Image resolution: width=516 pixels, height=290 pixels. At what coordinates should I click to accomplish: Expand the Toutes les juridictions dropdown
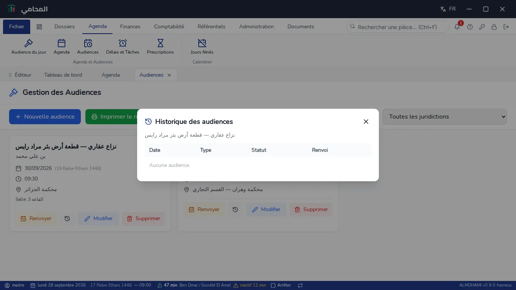pos(445,117)
